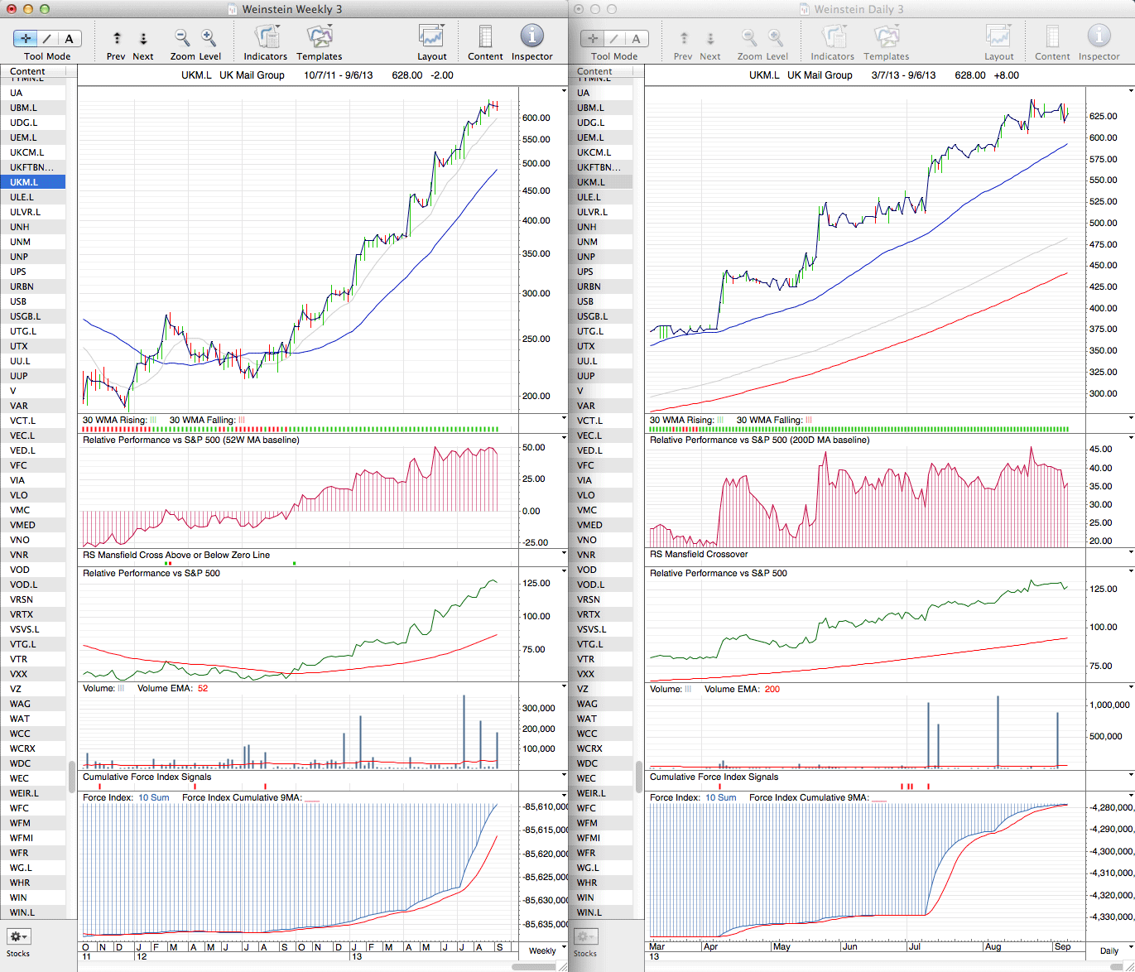The image size is (1135, 972).
Task: Zoom out using magnifier minus in Weekly window
Action: click(x=182, y=37)
